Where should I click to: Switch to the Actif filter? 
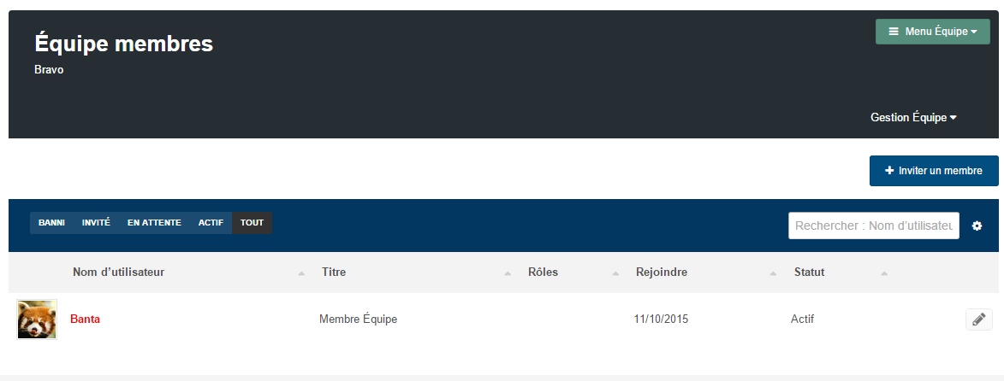pos(211,223)
